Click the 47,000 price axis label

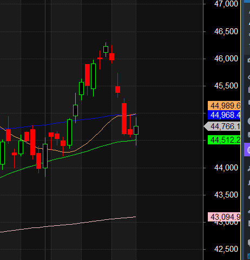226,4
